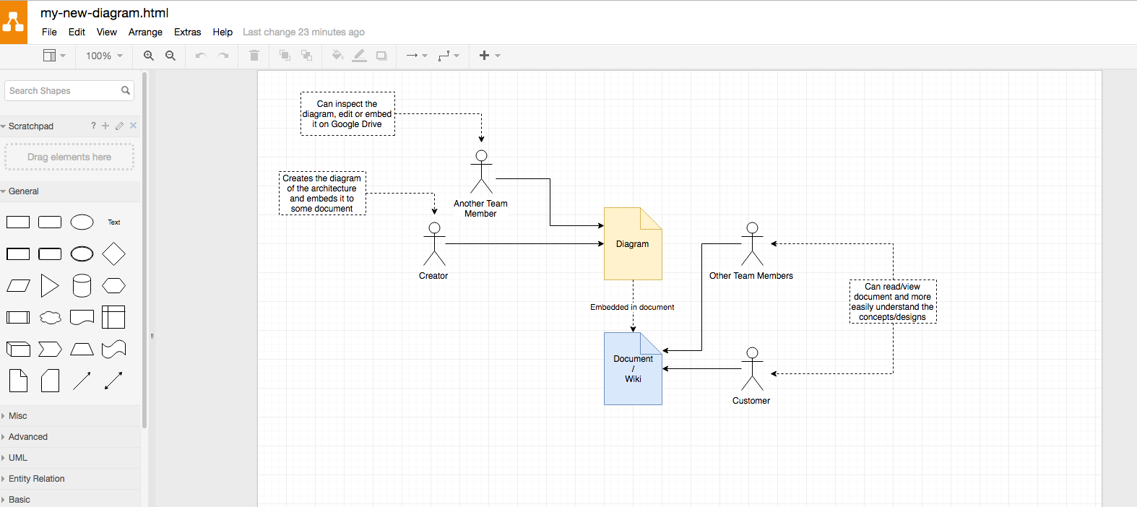Click the plus icon in Scratchpad header
The width and height of the screenshot is (1137, 507).
coord(105,126)
